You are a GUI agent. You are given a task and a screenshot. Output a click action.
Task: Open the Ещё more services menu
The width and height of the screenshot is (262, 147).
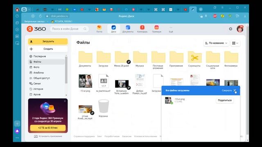click(x=171, y=29)
